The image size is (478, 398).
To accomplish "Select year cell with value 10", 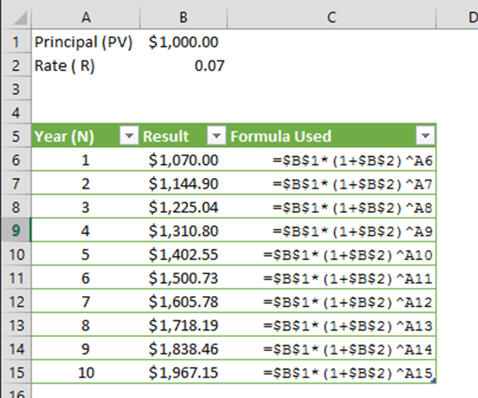I will coord(85,372).
